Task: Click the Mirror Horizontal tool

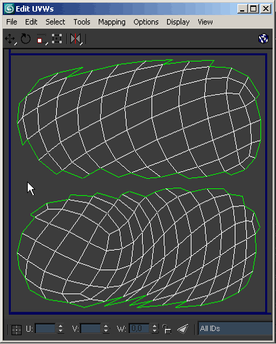Action: [76, 39]
